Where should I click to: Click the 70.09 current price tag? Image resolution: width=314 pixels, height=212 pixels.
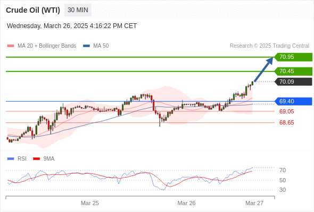[x=293, y=82]
